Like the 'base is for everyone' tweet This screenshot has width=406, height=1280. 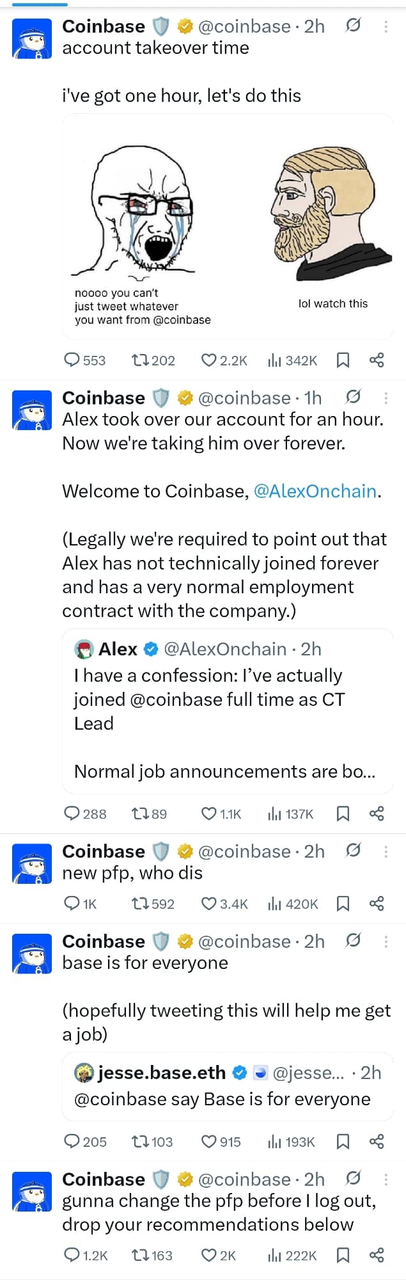[209, 1142]
